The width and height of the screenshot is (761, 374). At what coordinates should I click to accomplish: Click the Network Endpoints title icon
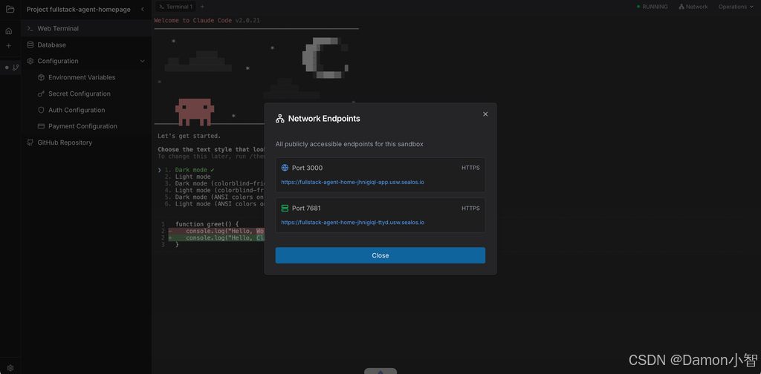point(279,119)
